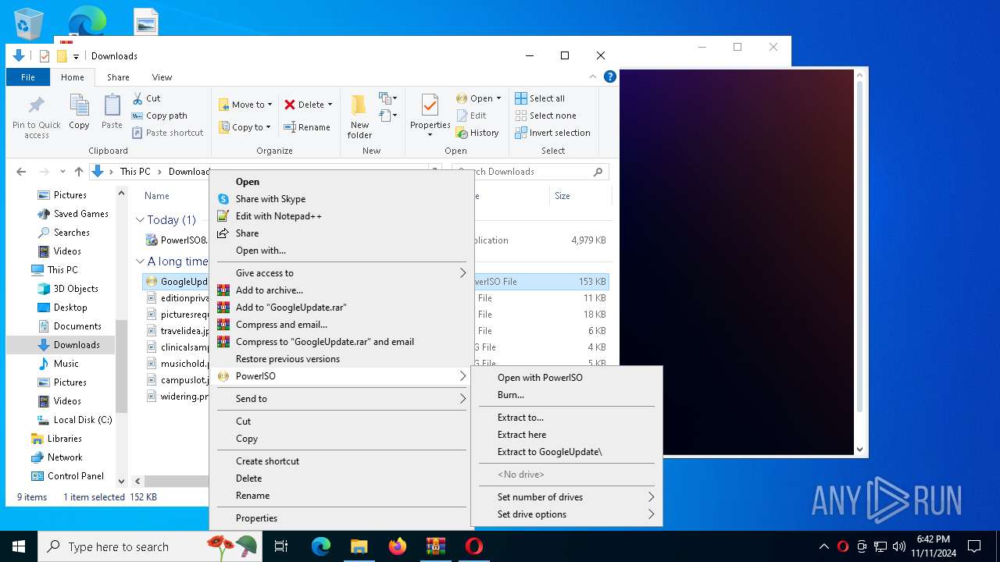Go up one folder level arrow
This screenshot has width=1000, height=562.
coord(78,172)
